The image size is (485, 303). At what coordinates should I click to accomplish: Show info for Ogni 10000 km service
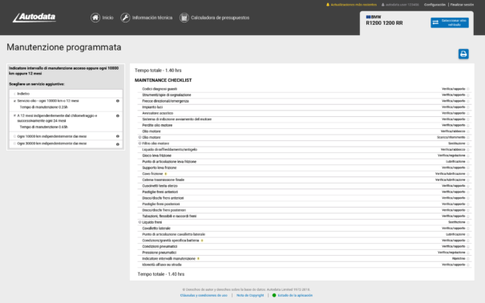118,136
